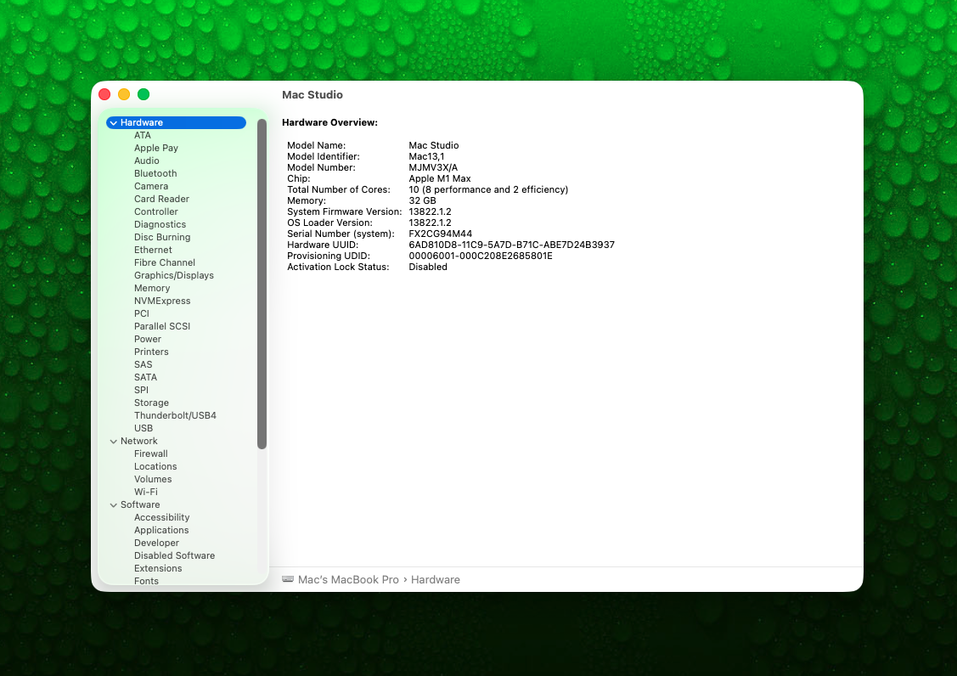Show Storage information

[151, 403]
